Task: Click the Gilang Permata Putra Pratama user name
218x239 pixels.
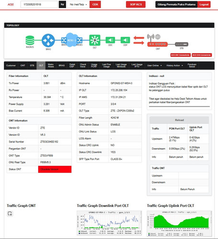Action: pos(176,4)
